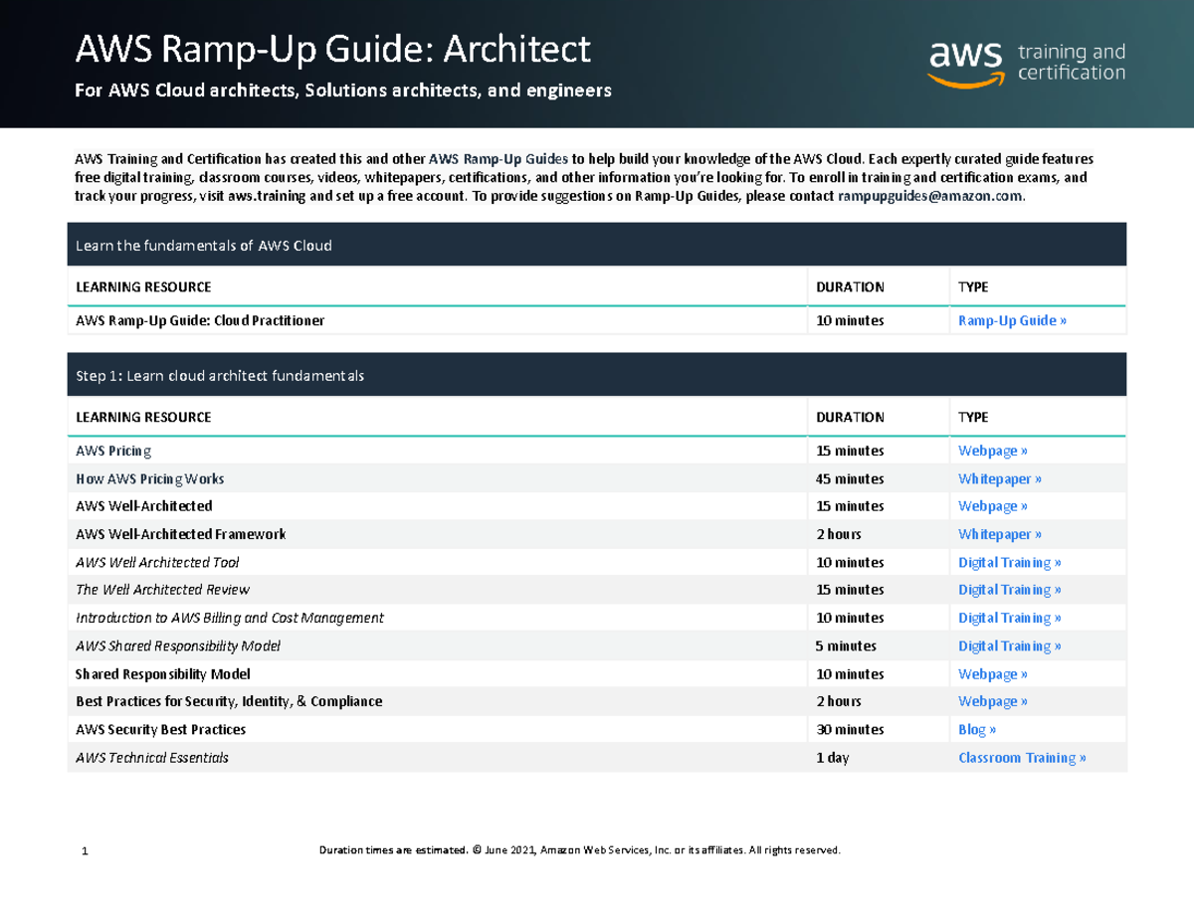Open the Ramp-Up Guide for Cloud Practitioner

(x=1012, y=320)
